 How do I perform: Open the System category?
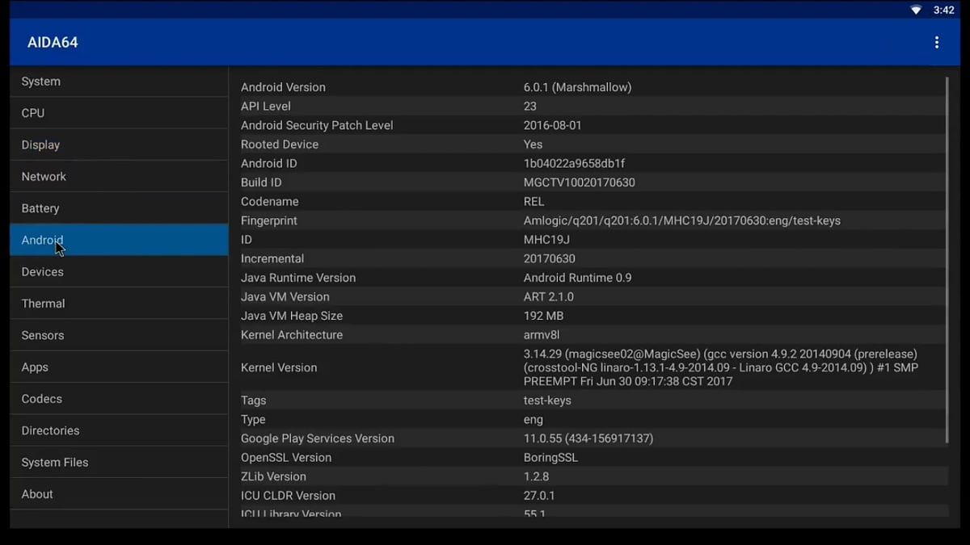click(x=119, y=82)
